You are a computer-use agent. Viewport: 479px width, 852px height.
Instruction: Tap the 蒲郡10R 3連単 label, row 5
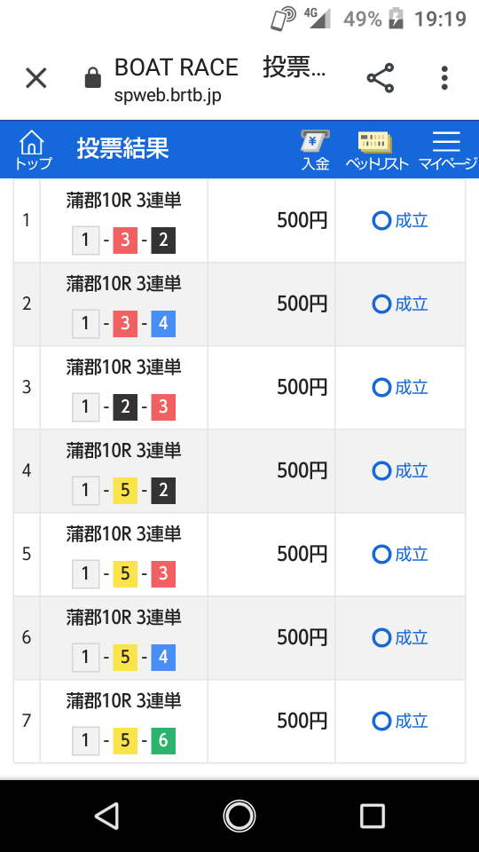click(124, 533)
